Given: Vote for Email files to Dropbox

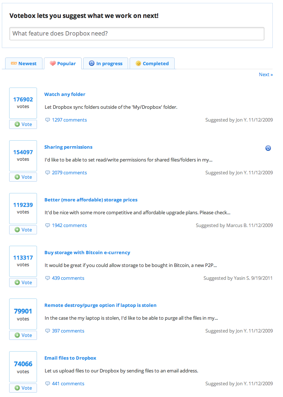Looking at the screenshot, I should (x=23, y=388).
